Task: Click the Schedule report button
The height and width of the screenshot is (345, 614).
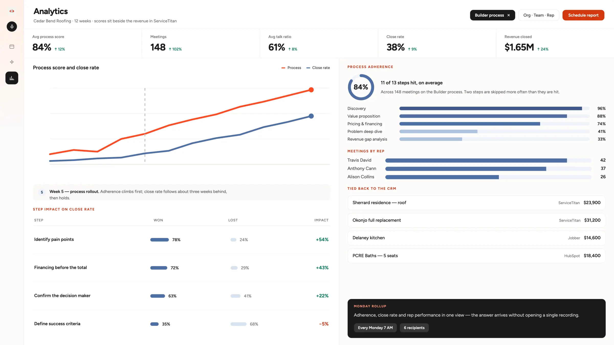Action: (x=583, y=15)
